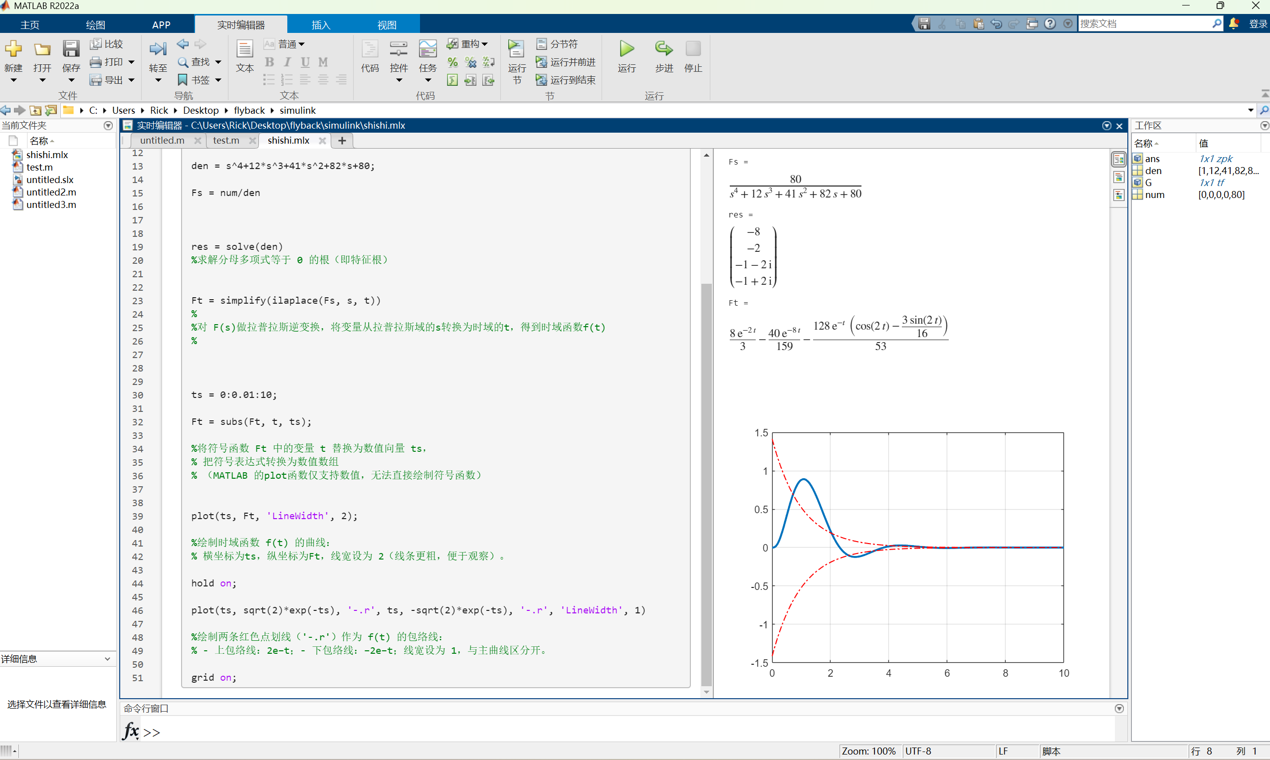The width and height of the screenshot is (1270, 760).
Task: Click the Step icon in the Run group
Action: pos(663,50)
